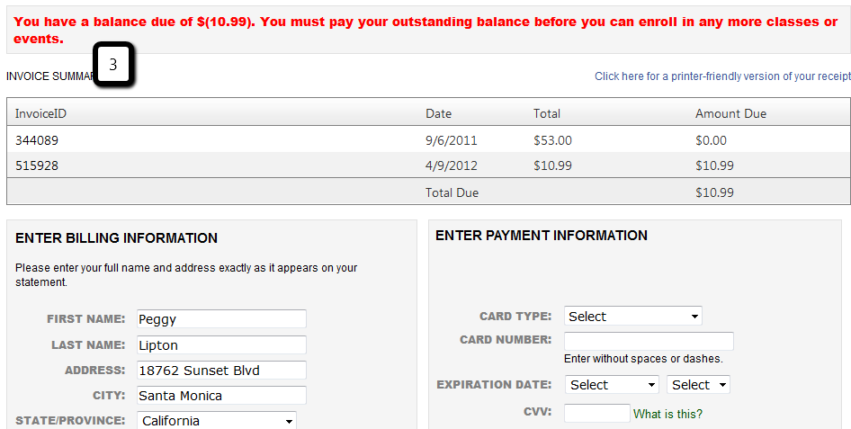Expand the Card Type dropdown
Image resolution: width=851 pixels, height=429 pixels.
[633, 317]
